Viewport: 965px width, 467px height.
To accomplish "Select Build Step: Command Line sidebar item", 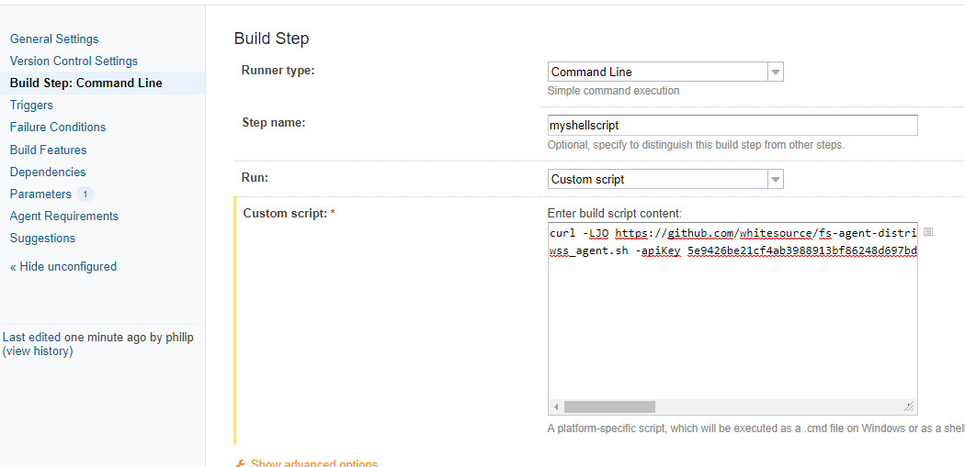I will [85, 83].
